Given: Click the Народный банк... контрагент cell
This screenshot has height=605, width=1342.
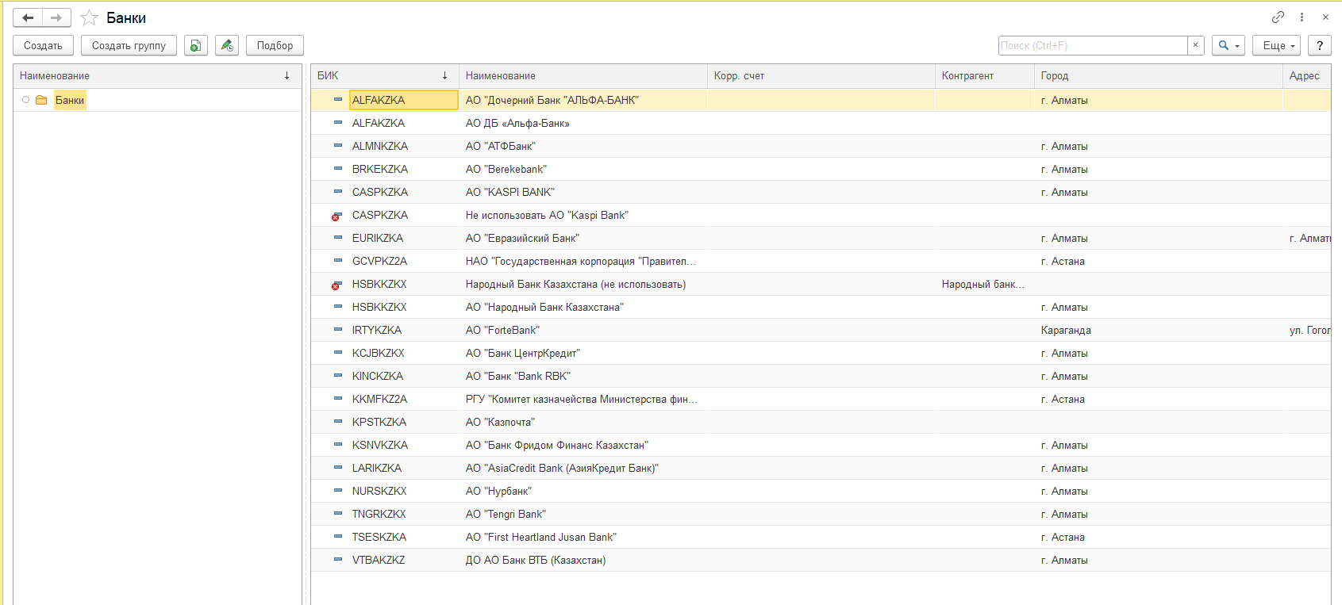Looking at the screenshot, I should coord(985,284).
